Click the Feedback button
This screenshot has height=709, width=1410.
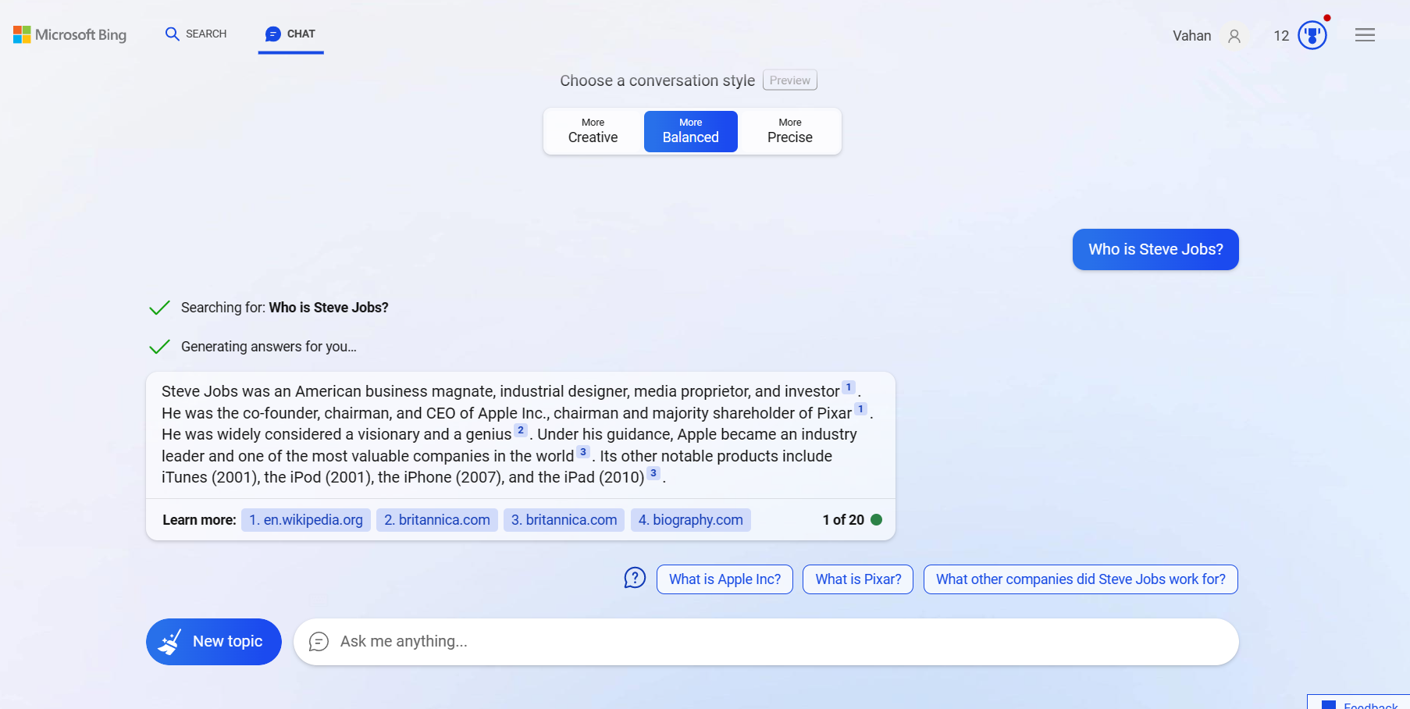point(1358,703)
